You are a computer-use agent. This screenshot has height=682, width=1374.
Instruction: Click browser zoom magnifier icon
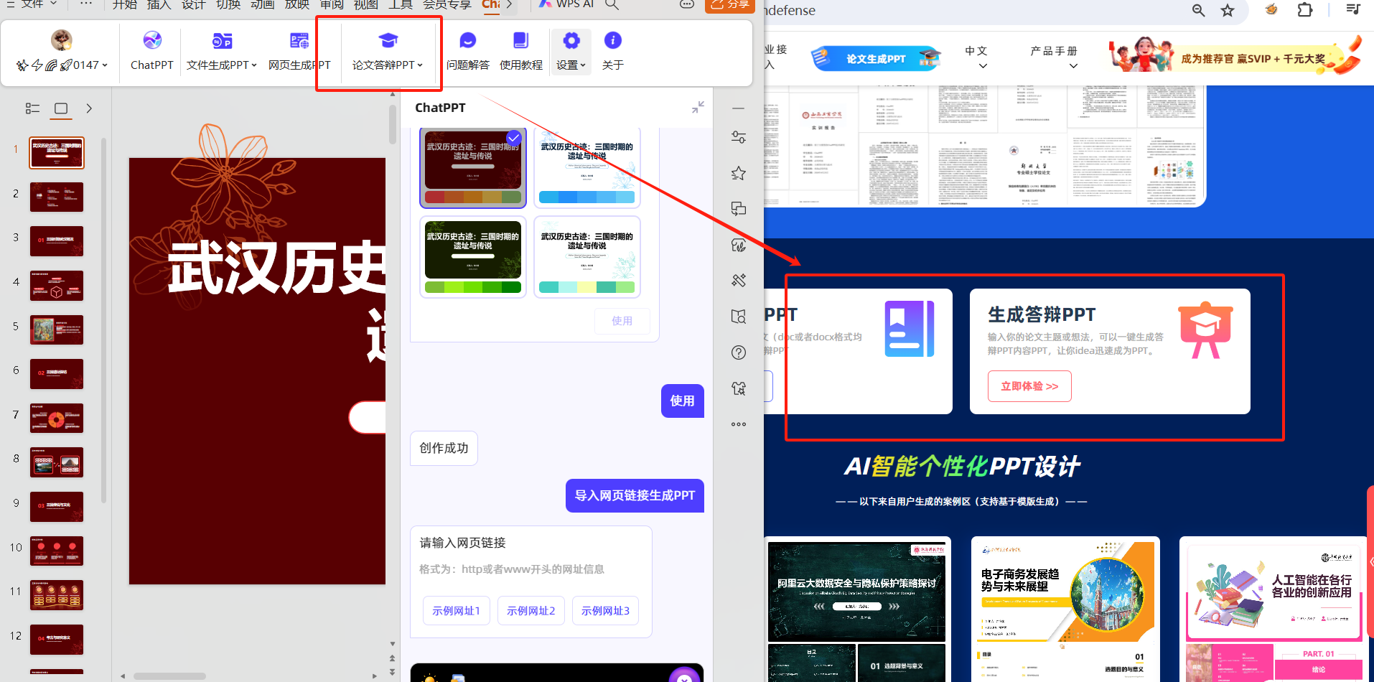pos(1198,10)
